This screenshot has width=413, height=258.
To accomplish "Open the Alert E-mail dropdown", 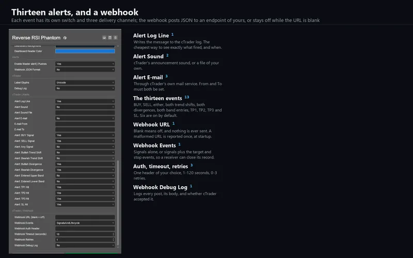I will point(85,118).
